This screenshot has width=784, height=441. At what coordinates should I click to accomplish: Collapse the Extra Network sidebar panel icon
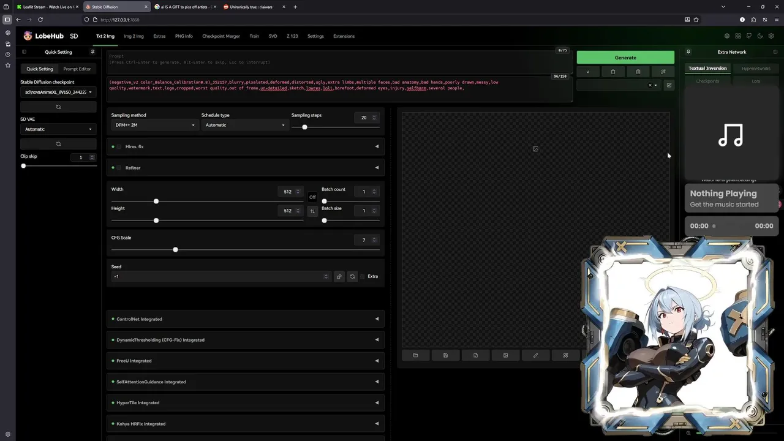[x=775, y=52]
